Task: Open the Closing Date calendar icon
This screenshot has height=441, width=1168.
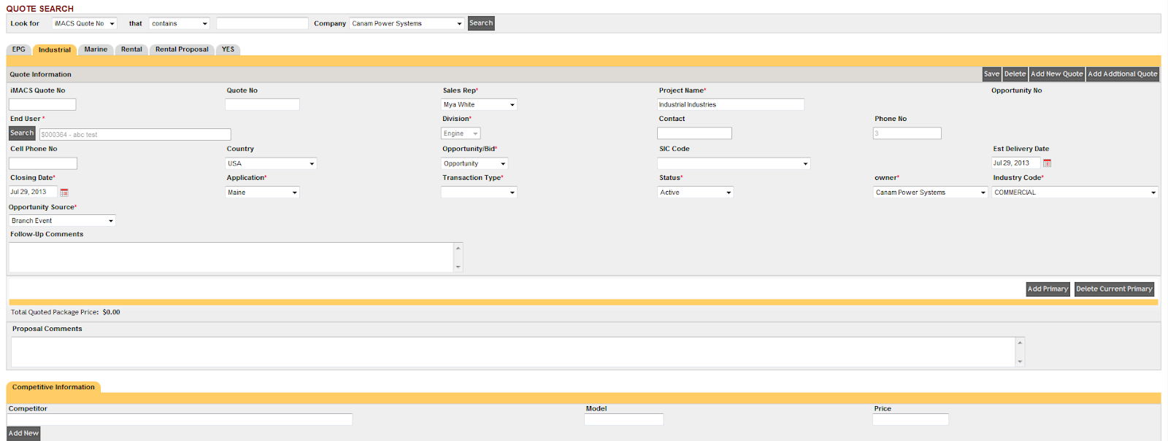Action: (x=64, y=192)
